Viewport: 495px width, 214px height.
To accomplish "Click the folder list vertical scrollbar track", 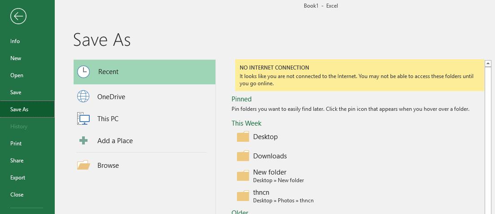I will click(x=488, y=140).
